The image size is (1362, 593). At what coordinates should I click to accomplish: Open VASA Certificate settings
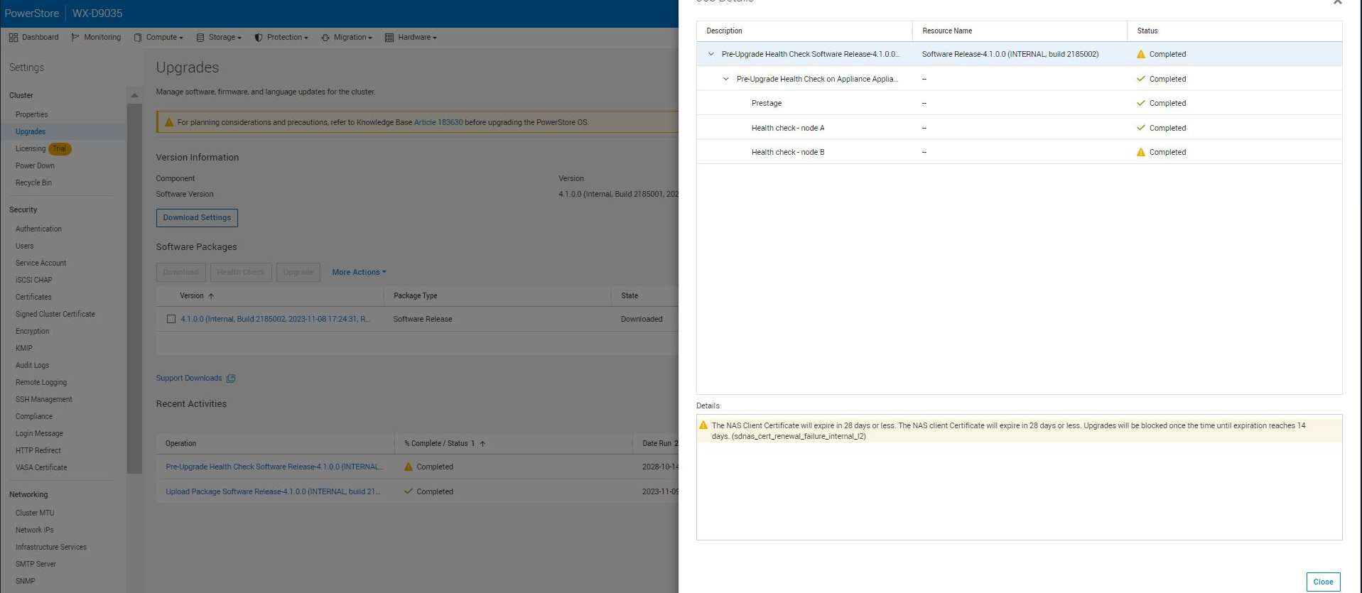41,467
